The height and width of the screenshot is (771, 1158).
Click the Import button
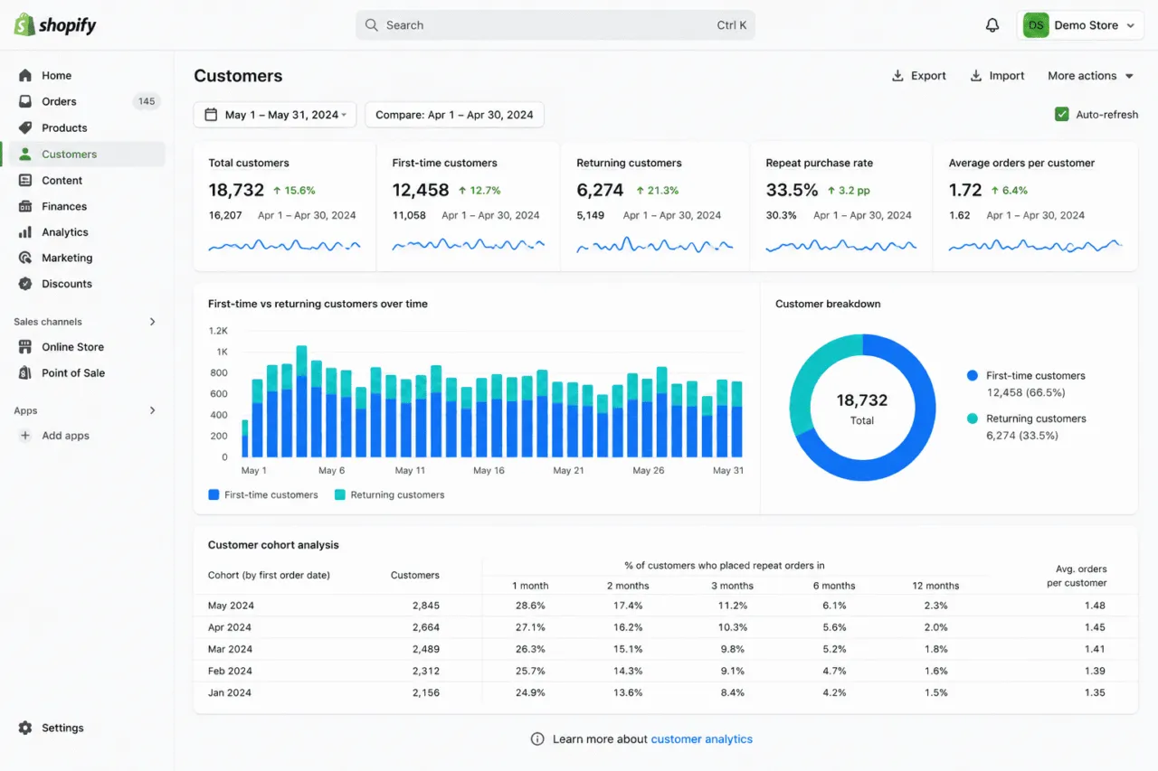pyautogui.click(x=997, y=76)
